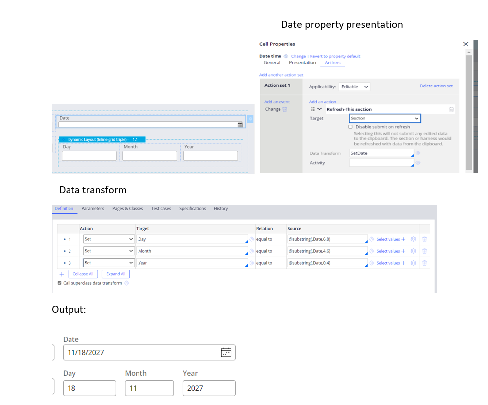Open the SetDate data transform via target icon
This screenshot has width=488, height=405.
click(418, 153)
